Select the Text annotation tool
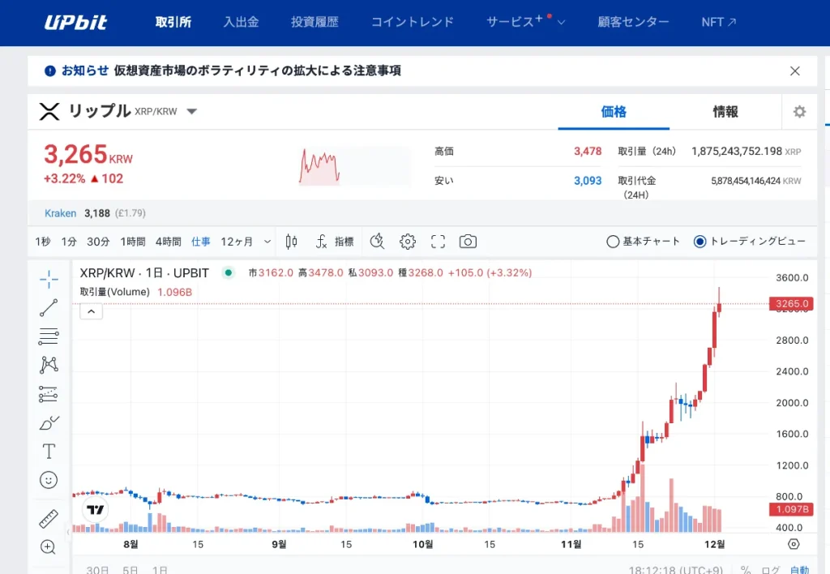Screen dimensions: 830x574 pyautogui.click(x=49, y=451)
